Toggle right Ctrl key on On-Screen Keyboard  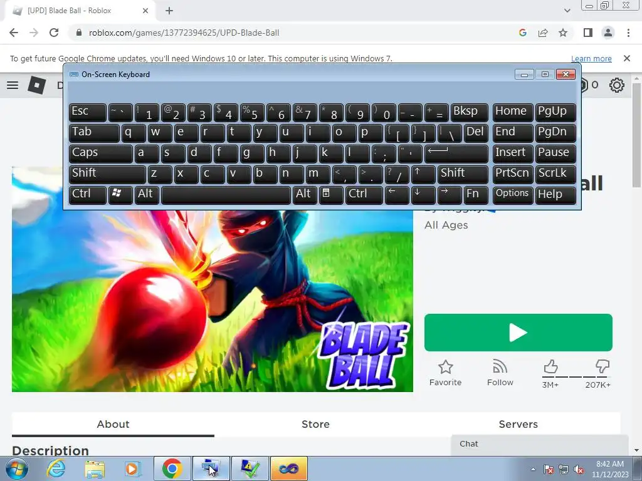tap(364, 194)
